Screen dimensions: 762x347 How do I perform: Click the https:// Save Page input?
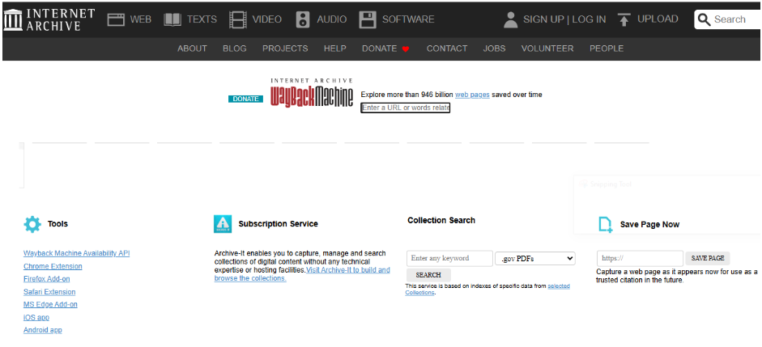[x=640, y=259]
